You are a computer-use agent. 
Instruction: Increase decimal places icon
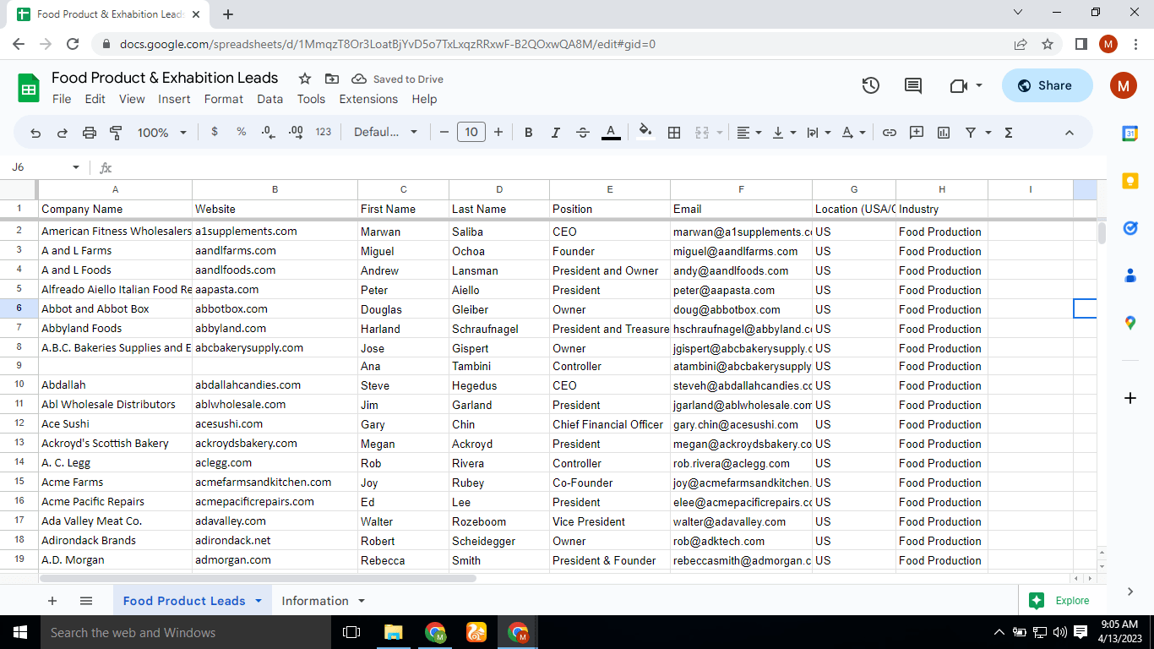coord(296,132)
